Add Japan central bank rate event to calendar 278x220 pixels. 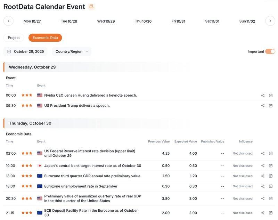pos(271,166)
